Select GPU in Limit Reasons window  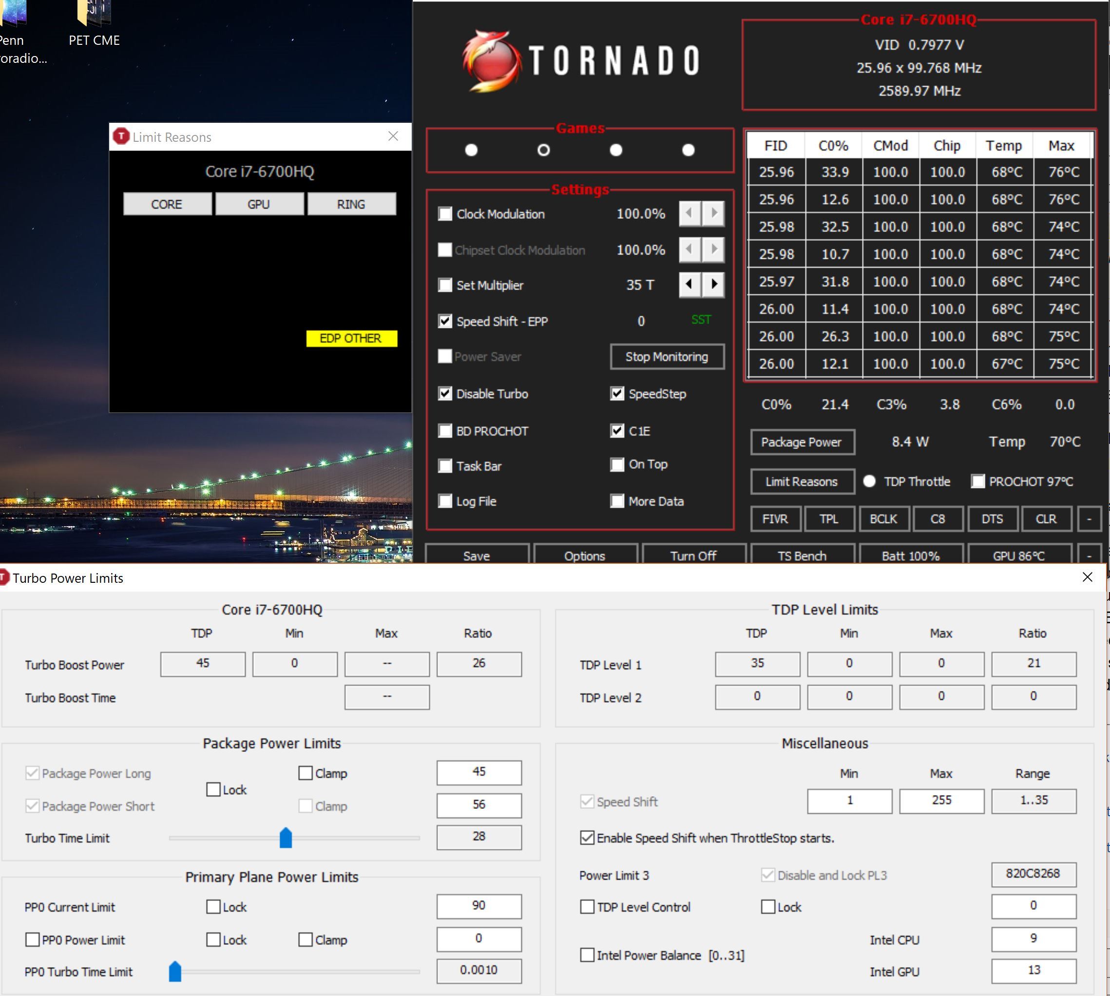pyautogui.click(x=259, y=204)
